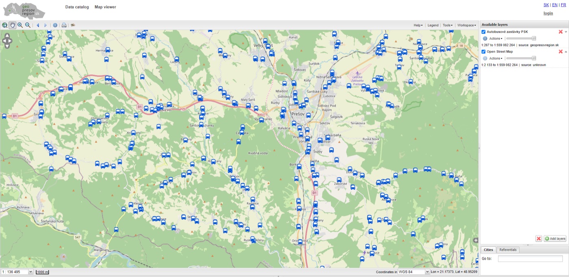Toggle Autobusové zastávky PSK layer visibility

(x=484, y=32)
